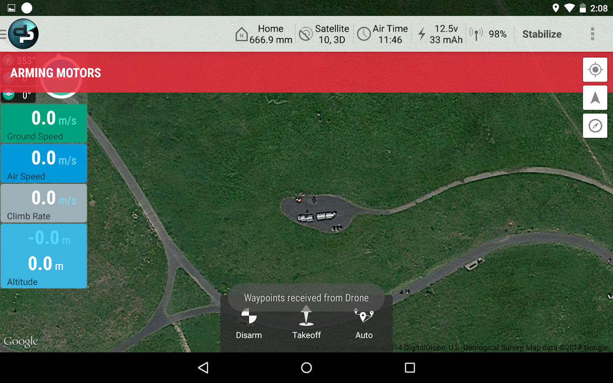The width and height of the screenshot is (613, 383).
Task: Click the Google logo on the map
Action: (x=21, y=341)
